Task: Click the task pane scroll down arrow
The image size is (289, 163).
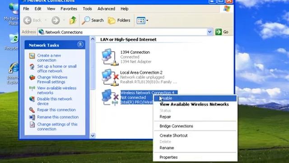Action: [x=93, y=135]
